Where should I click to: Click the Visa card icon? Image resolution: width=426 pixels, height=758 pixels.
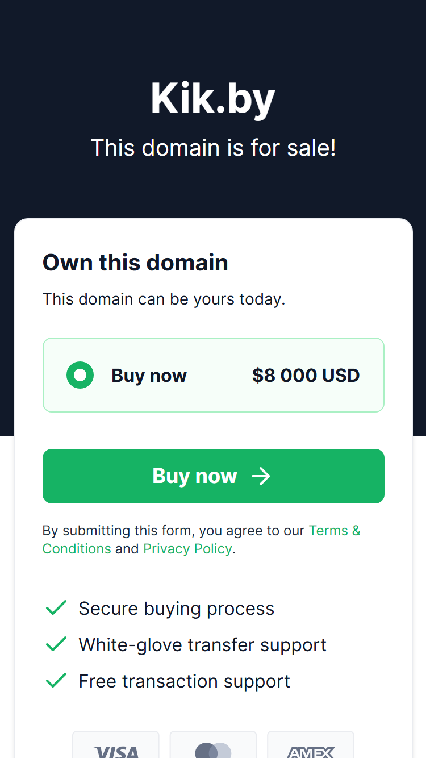pos(116,745)
